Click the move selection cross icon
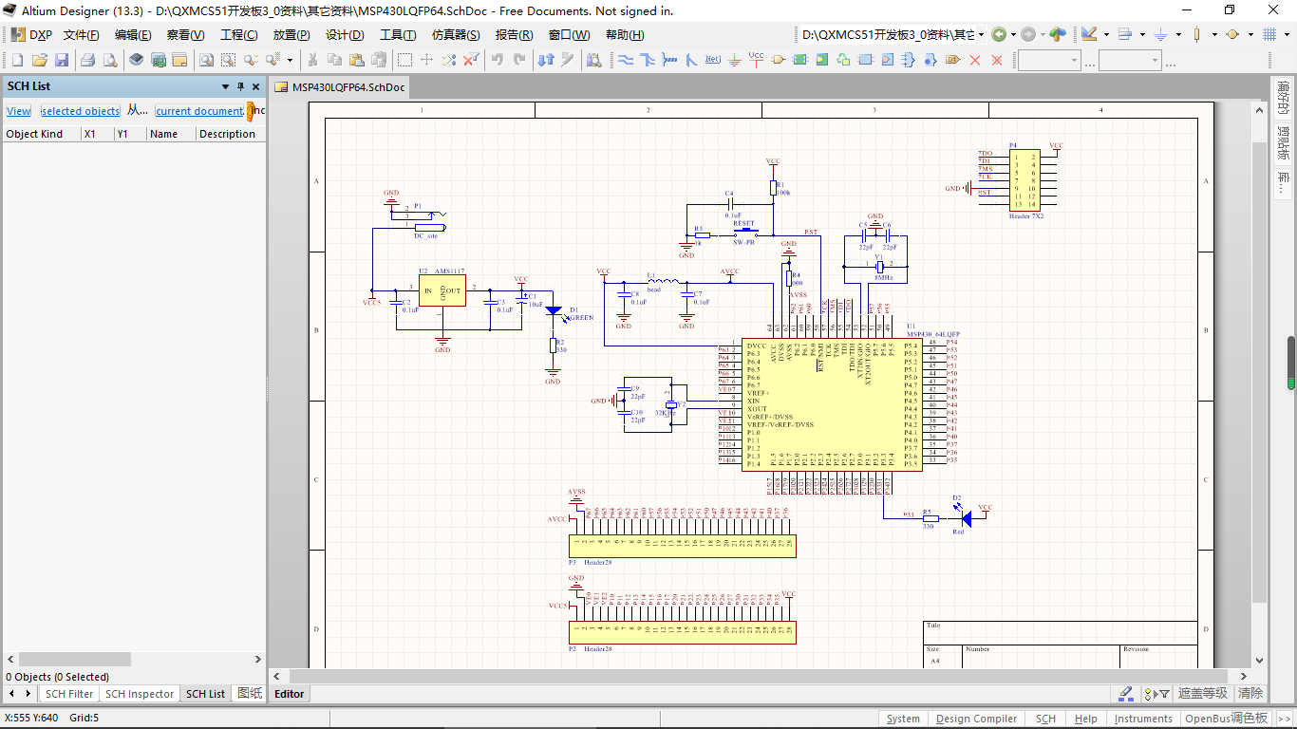1297x729 pixels. (427, 60)
